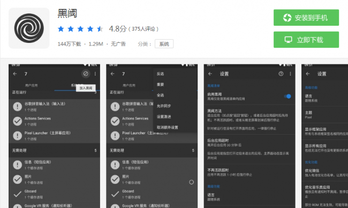Click the 主题 Pixel setting

click(325, 115)
